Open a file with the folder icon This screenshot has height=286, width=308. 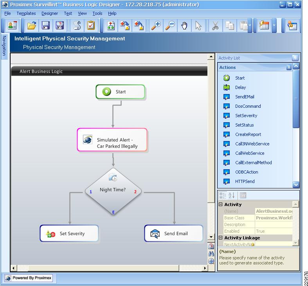coord(32,25)
